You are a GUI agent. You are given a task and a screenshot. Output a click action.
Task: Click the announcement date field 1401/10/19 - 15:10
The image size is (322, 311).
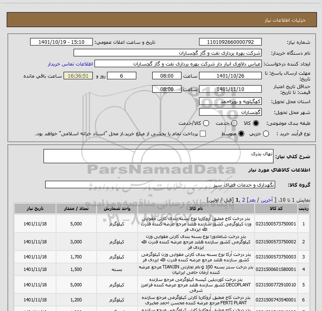[x=61, y=42]
